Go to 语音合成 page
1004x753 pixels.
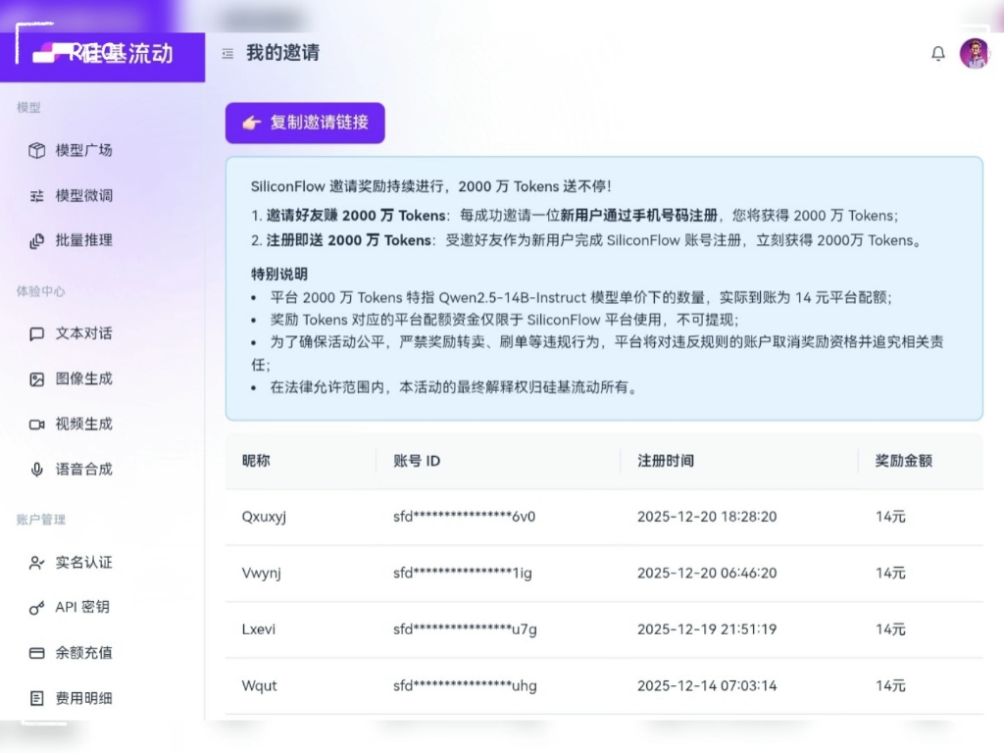click(83, 470)
